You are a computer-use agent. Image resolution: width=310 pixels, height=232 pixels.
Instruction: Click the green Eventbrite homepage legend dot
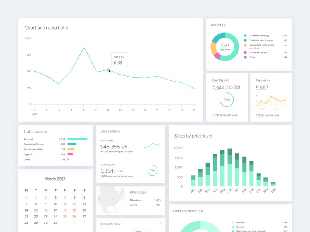point(245,36)
